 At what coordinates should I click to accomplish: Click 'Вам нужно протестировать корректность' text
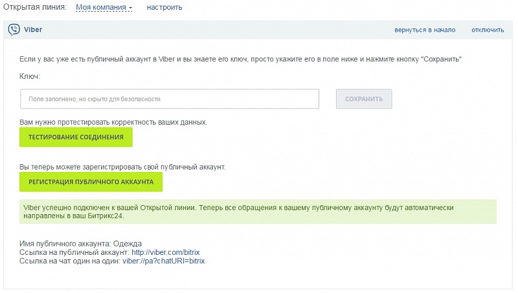(113, 122)
